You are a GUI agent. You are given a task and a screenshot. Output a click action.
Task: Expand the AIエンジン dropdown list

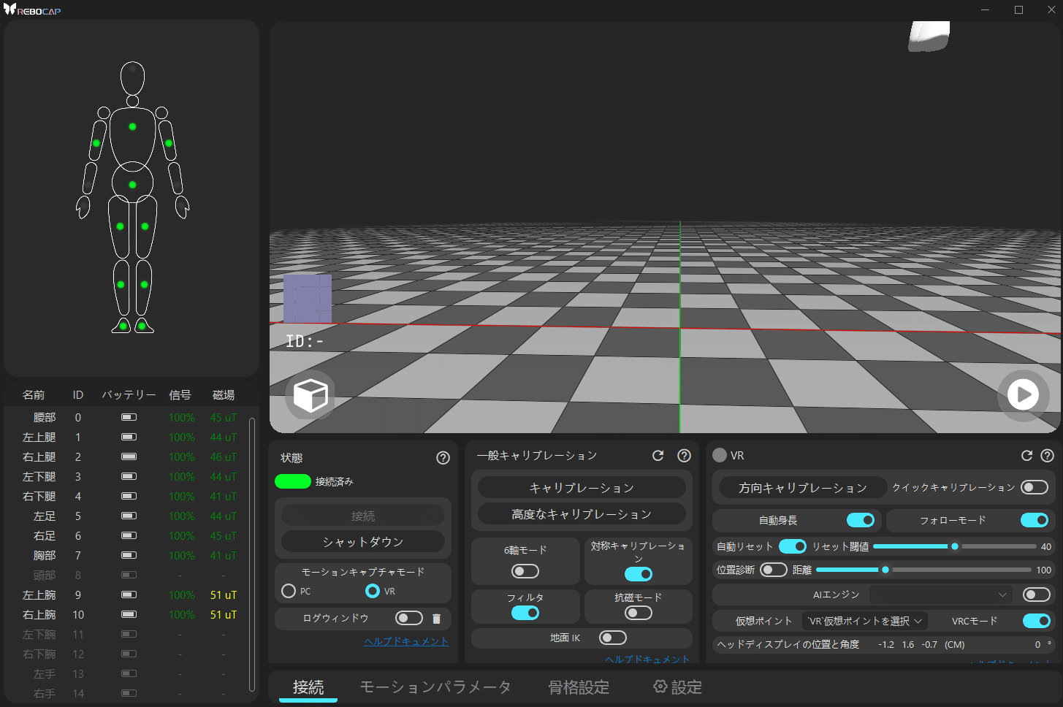941,594
